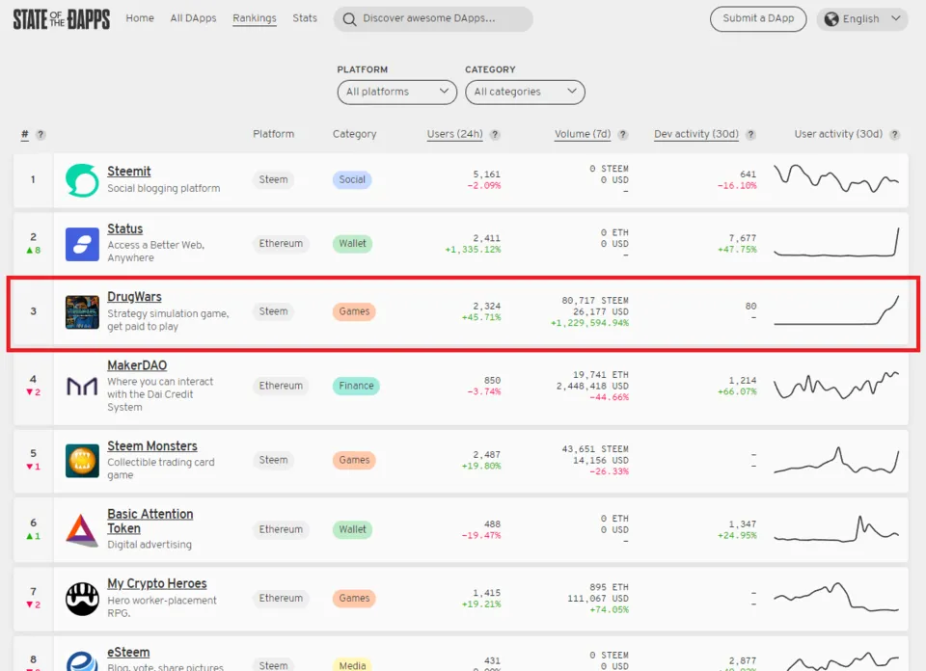Click the Submit a DApp button
This screenshot has height=671, width=926.
point(758,19)
